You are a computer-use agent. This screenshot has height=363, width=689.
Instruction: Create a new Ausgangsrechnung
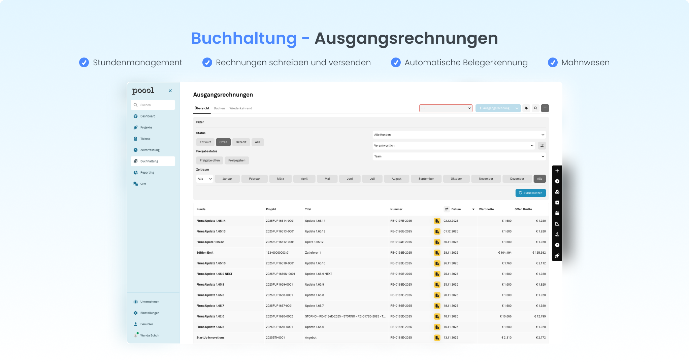point(494,108)
